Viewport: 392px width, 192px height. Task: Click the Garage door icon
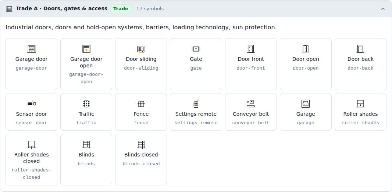coord(32,49)
